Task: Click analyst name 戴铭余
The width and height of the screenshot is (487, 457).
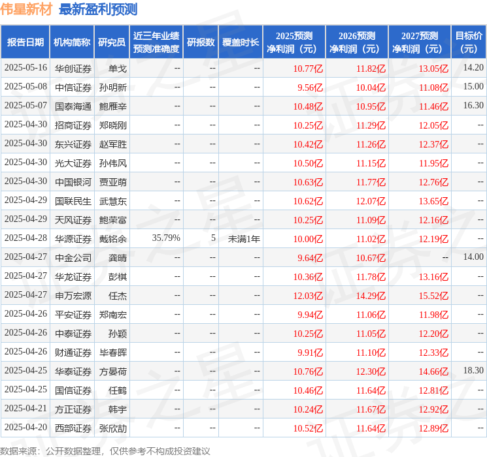Action: (113, 239)
